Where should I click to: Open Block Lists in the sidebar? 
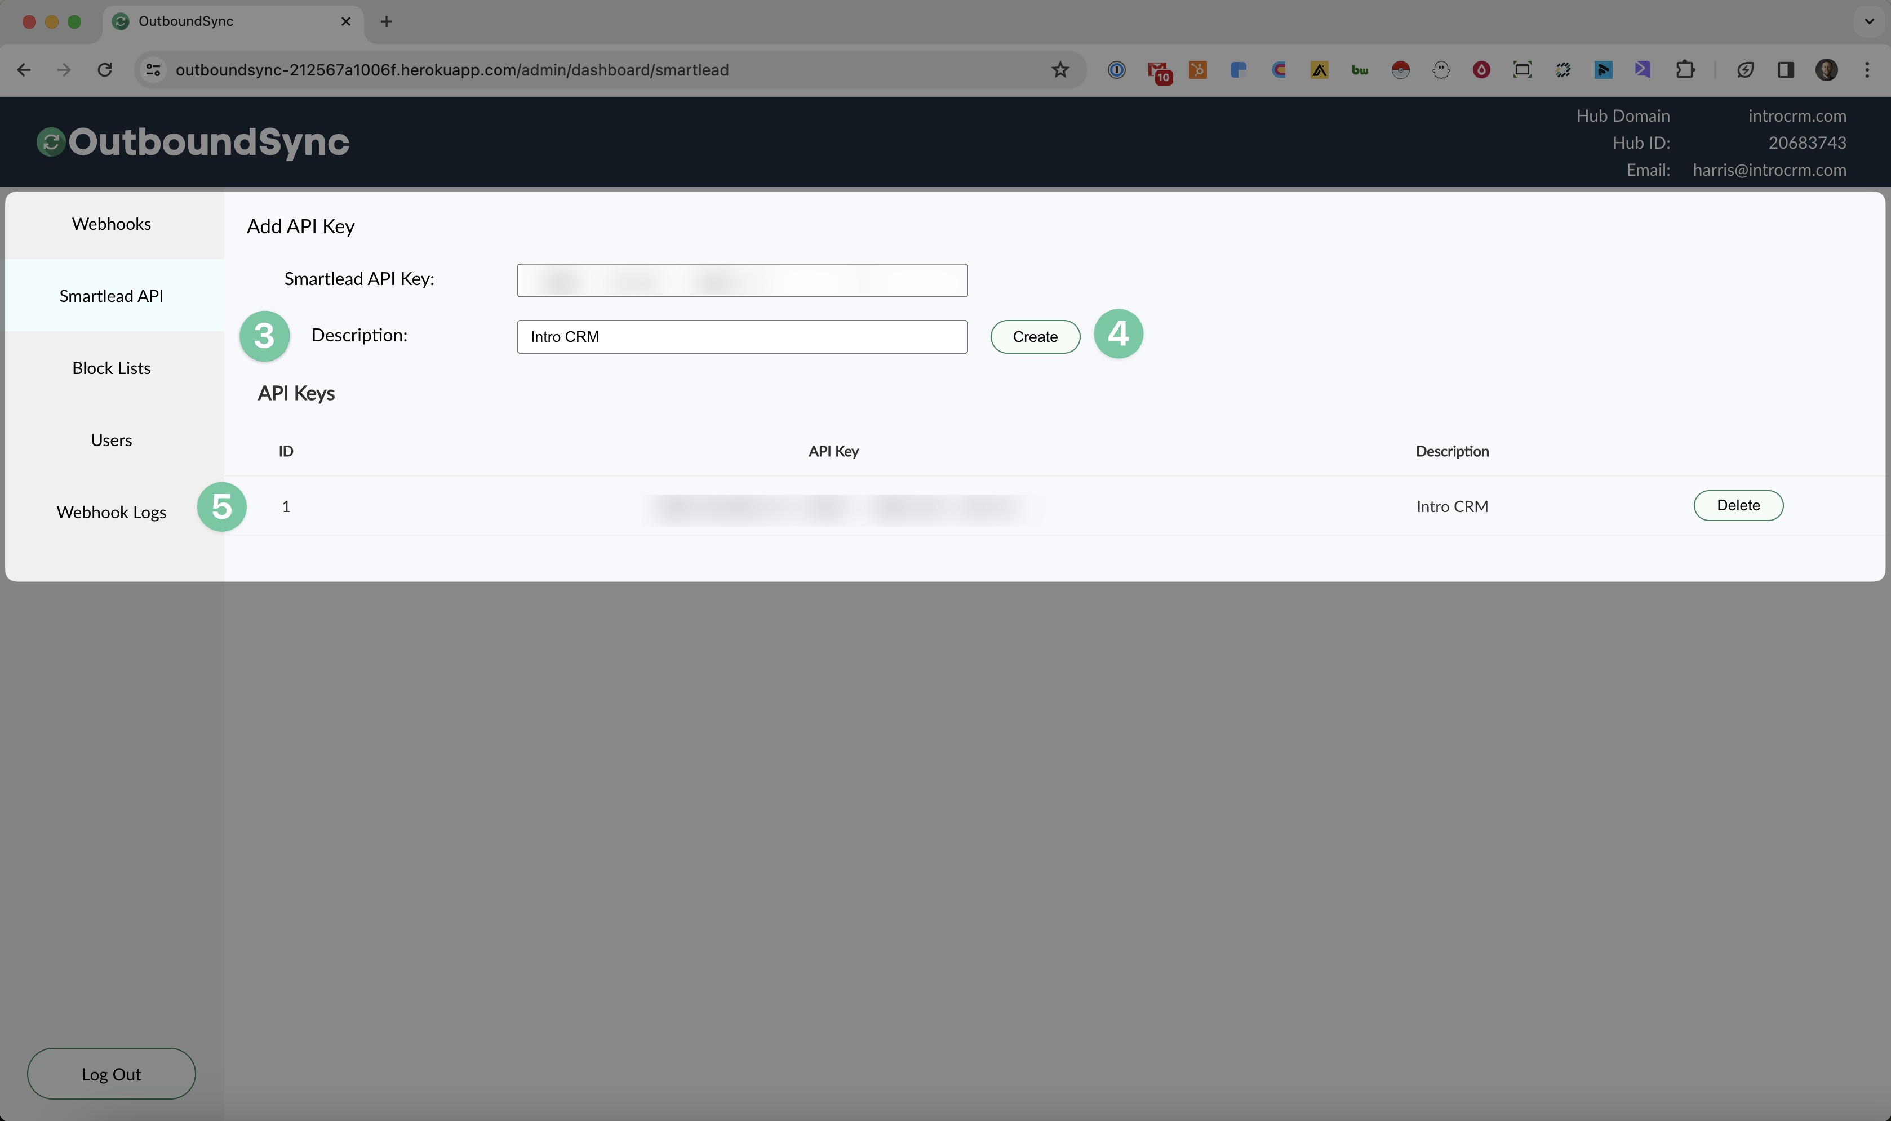point(112,368)
